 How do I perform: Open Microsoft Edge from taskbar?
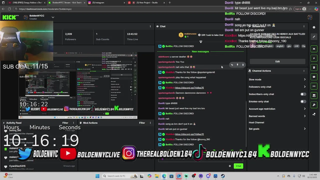pyautogui.click(x=164, y=176)
